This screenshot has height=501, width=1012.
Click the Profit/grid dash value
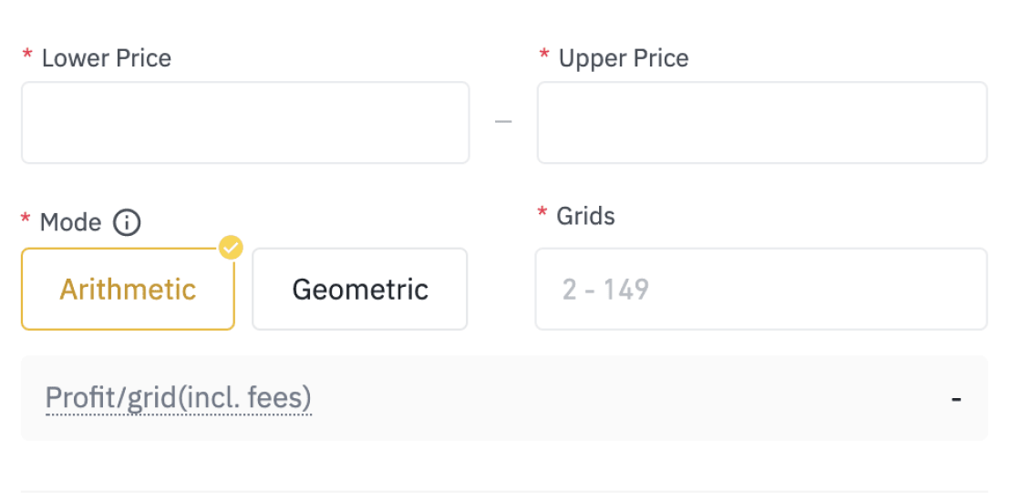(956, 399)
